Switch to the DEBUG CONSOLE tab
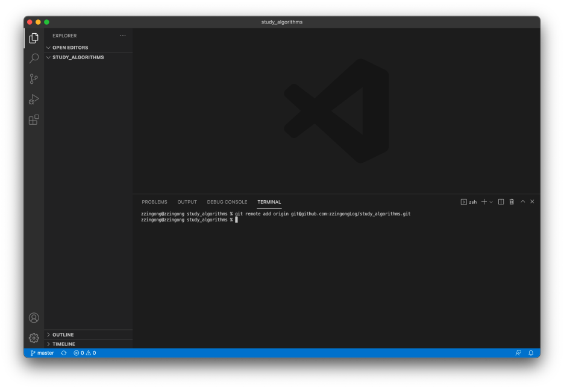Viewport: 564px width, 389px height. pyautogui.click(x=227, y=202)
